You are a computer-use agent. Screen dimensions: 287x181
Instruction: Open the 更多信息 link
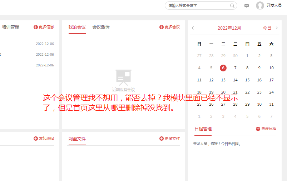coord(46,27)
